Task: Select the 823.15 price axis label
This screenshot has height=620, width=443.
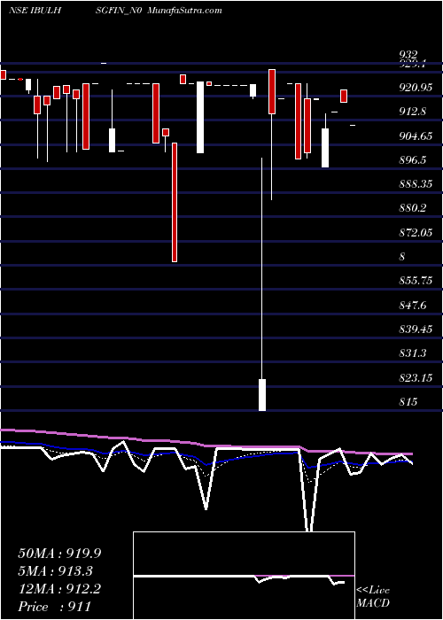Action: pyautogui.click(x=416, y=377)
